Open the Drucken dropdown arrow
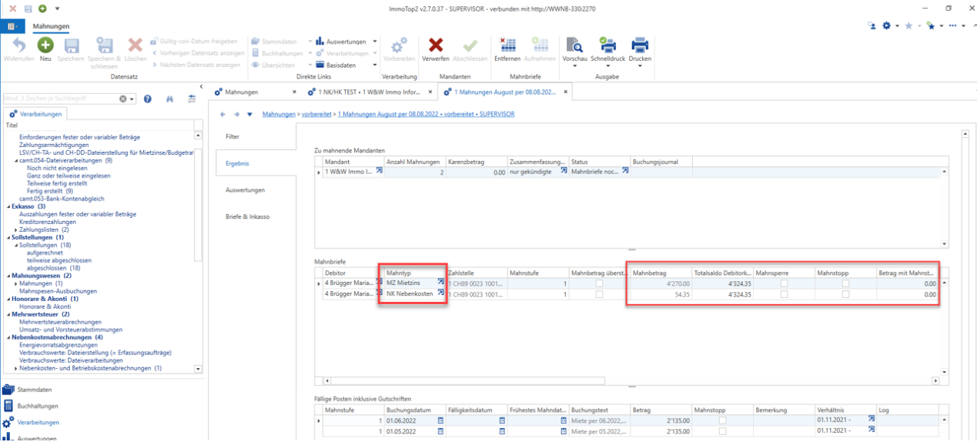Screen dimensions: 977x442 640,66
